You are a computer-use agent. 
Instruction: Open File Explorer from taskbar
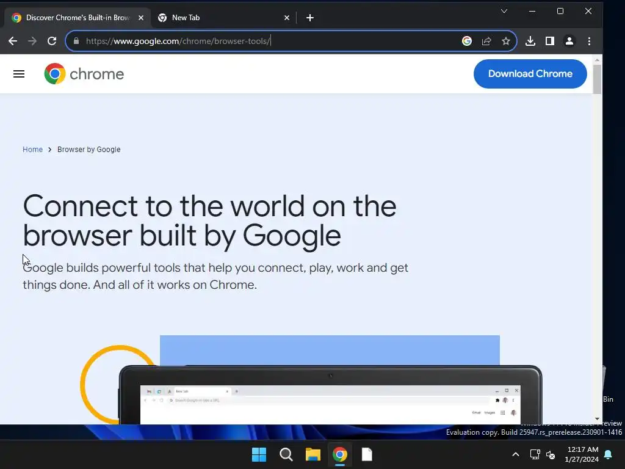313,454
